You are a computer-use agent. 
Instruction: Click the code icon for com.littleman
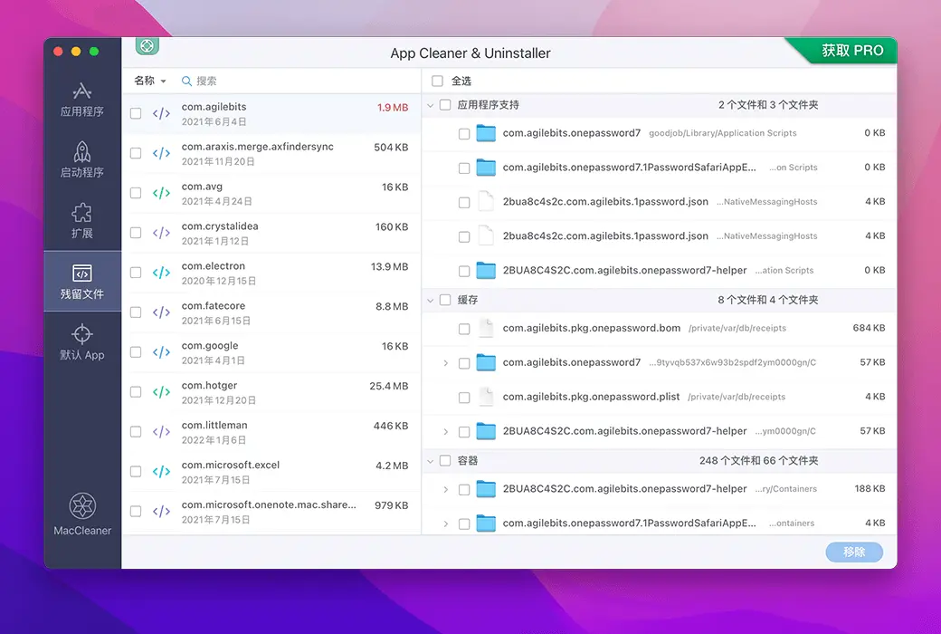coord(161,432)
